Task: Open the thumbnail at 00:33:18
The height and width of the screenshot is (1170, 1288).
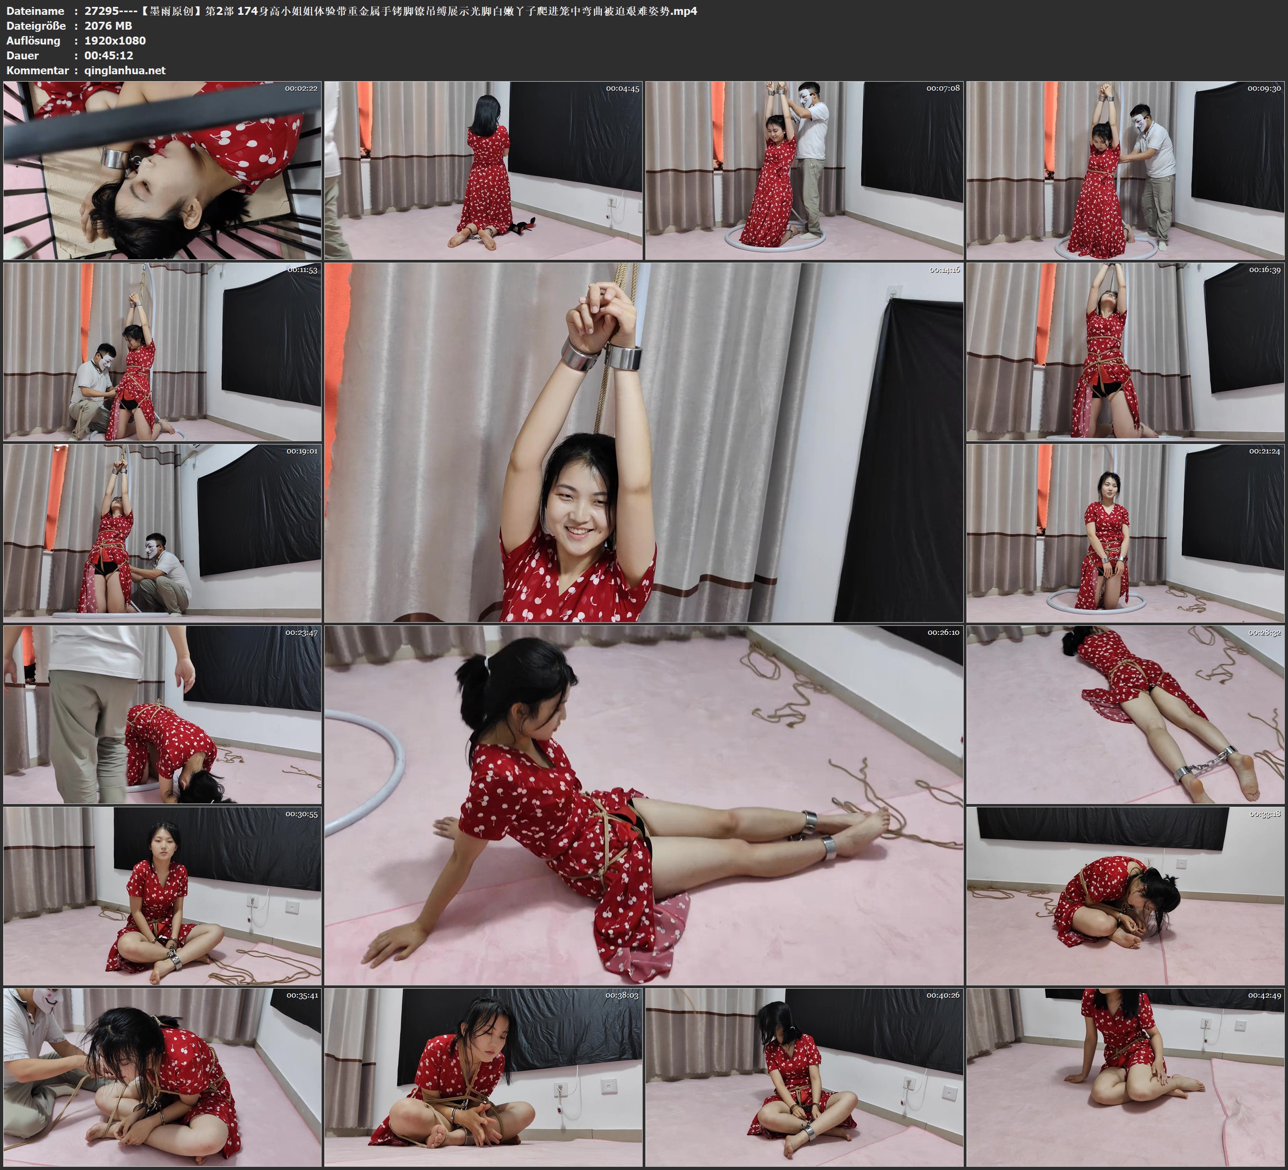Action: point(1125,896)
